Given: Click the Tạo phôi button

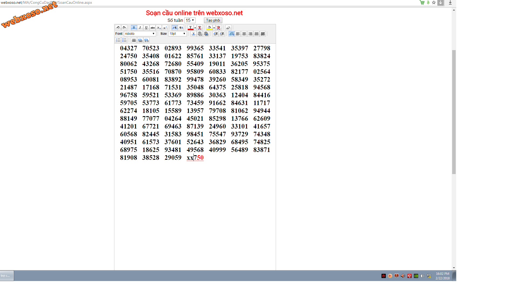Looking at the screenshot, I should pyautogui.click(x=213, y=20).
